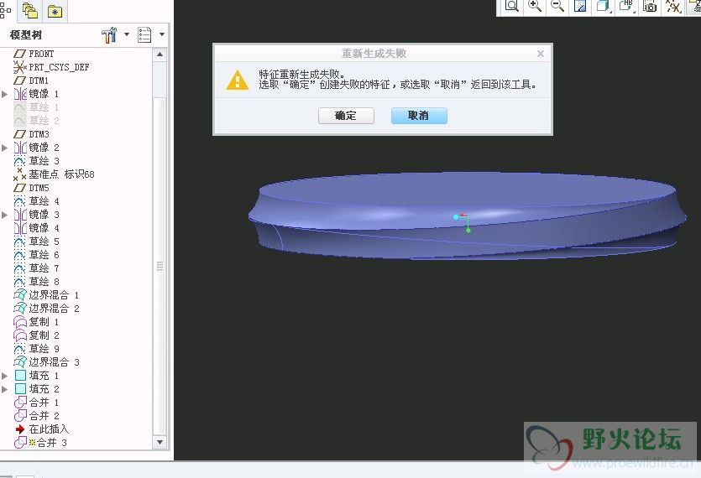This screenshot has width=701, height=478.
Task: Select the 镜像 1 mirror feature icon
Action: 20,94
